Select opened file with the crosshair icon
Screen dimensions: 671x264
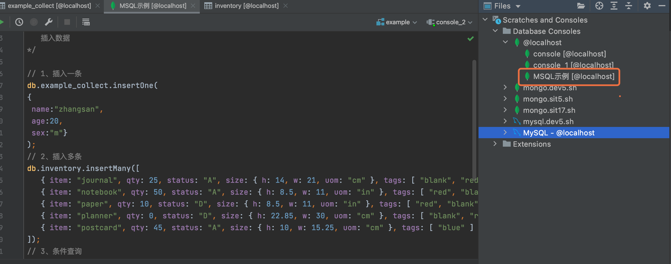(599, 6)
